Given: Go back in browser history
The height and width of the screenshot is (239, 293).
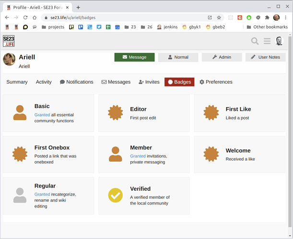Looking at the screenshot, I should click(7, 18).
